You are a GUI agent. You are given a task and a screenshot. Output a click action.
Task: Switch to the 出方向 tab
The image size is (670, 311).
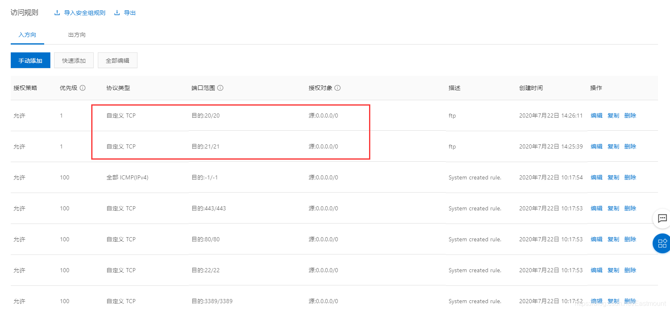[77, 35]
